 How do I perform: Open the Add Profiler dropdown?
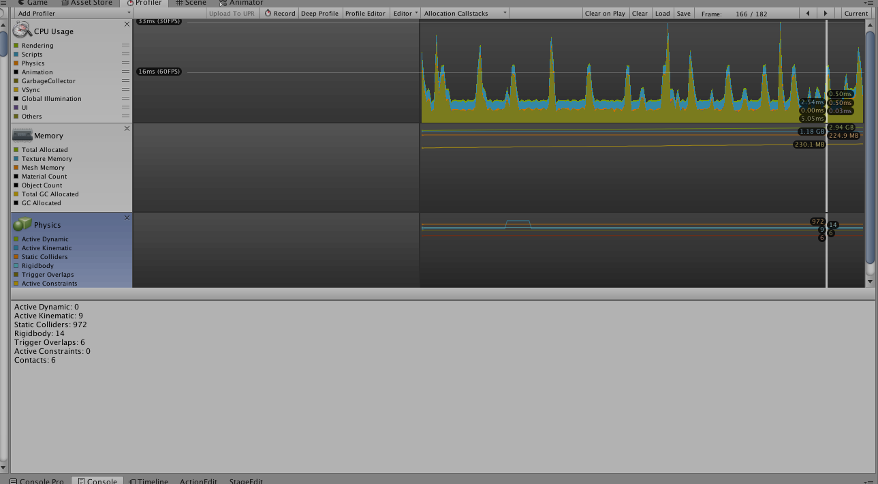[x=74, y=13]
